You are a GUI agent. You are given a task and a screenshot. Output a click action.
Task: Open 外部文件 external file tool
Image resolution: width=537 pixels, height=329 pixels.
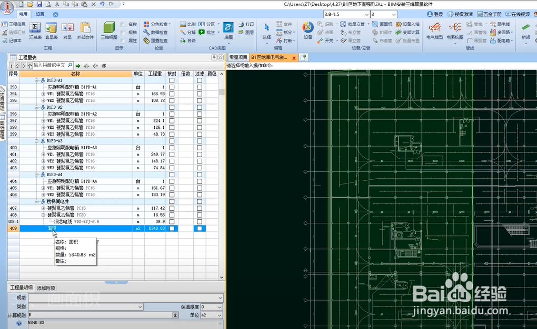click(x=85, y=31)
